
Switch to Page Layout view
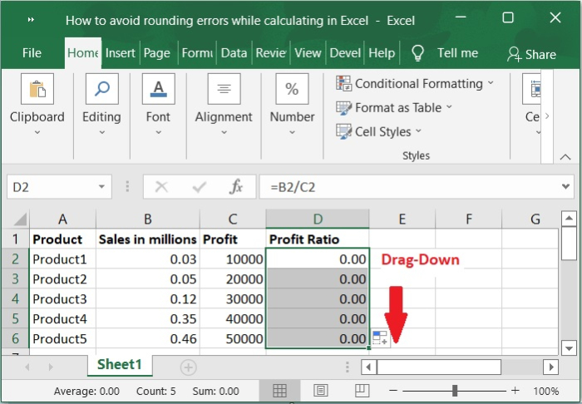[x=321, y=391]
